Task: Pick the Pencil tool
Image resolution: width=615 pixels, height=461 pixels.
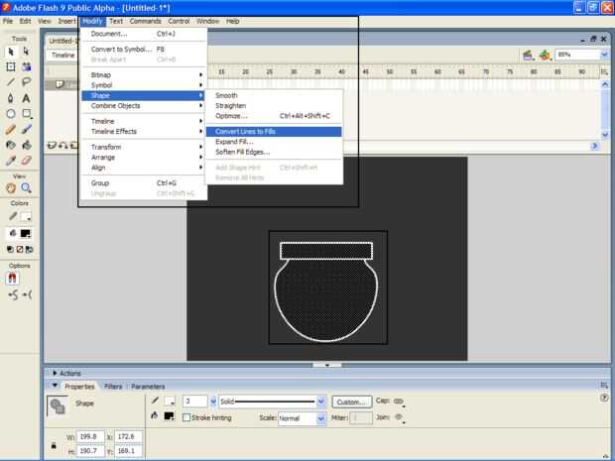Action: tap(11, 128)
